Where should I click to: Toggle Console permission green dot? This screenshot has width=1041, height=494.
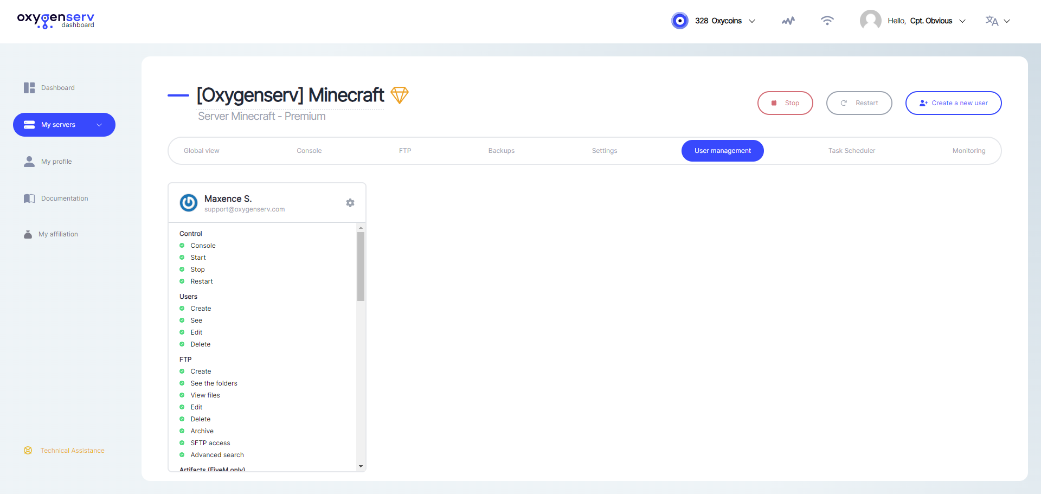(182, 246)
